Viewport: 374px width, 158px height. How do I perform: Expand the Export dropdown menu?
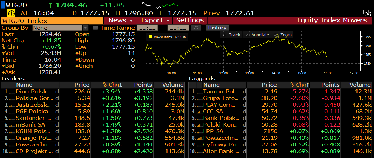tap(155, 21)
